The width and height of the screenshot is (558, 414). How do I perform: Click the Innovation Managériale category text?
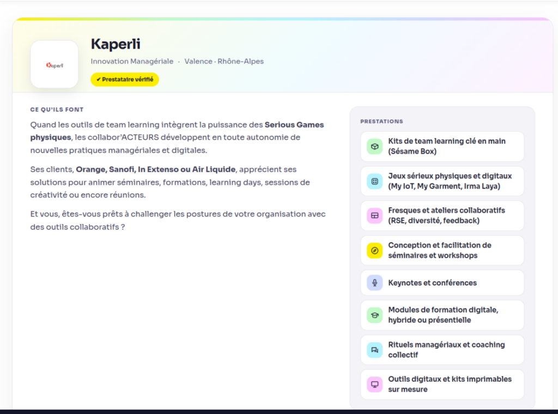[132, 61]
